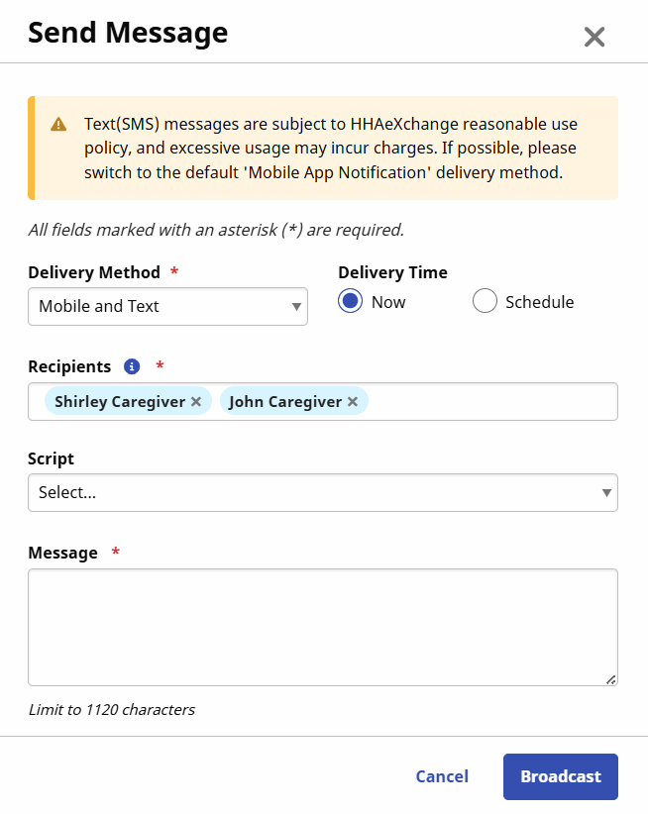648x814 pixels.
Task: Remove John Caregiver using its x icon
Action: point(352,401)
